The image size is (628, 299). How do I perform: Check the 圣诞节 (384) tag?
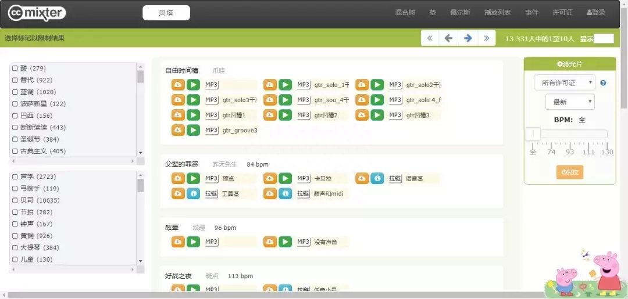(x=15, y=139)
